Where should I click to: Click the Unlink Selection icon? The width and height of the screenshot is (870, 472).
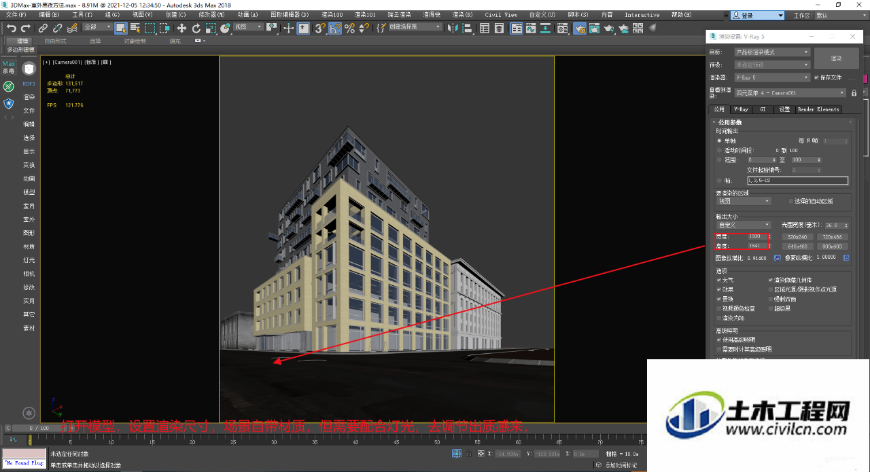pos(57,28)
